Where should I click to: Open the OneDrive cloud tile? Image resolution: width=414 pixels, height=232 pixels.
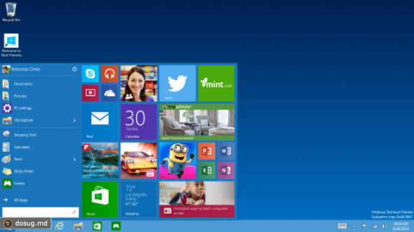point(109,93)
